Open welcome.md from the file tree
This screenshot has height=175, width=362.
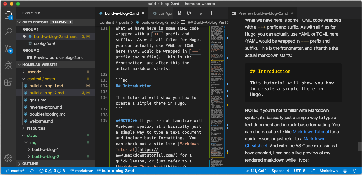pyautogui.click(x=56, y=121)
